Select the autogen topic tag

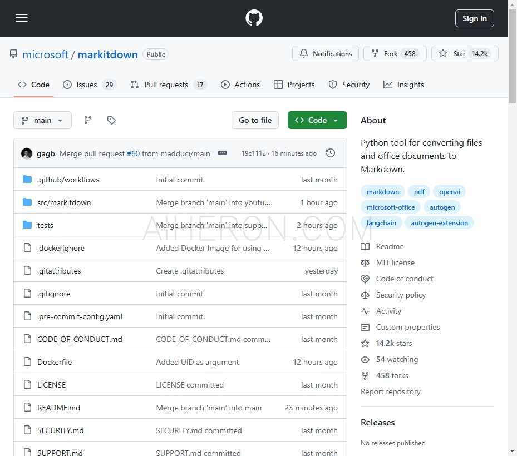click(442, 207)
